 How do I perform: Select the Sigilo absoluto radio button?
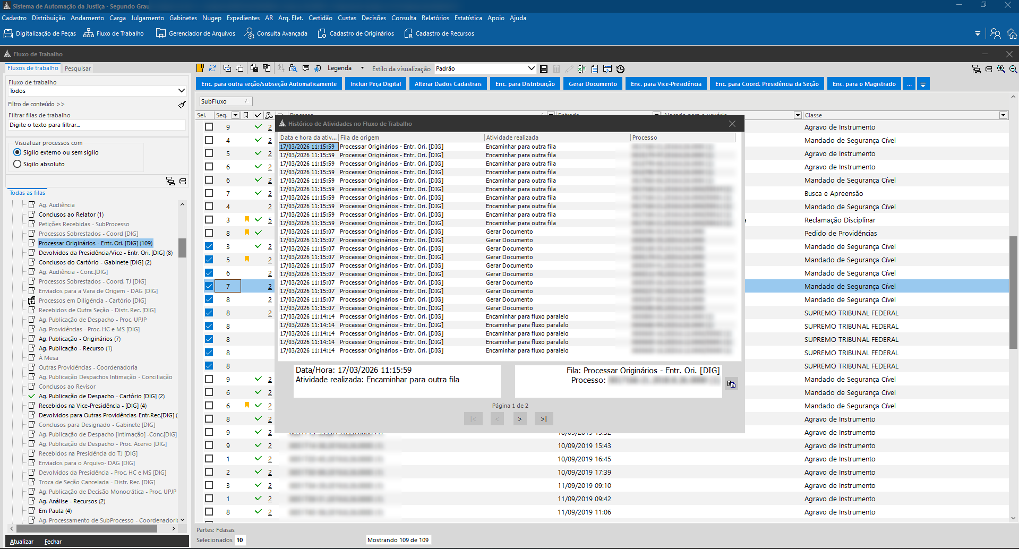click(x=18, y=164)
